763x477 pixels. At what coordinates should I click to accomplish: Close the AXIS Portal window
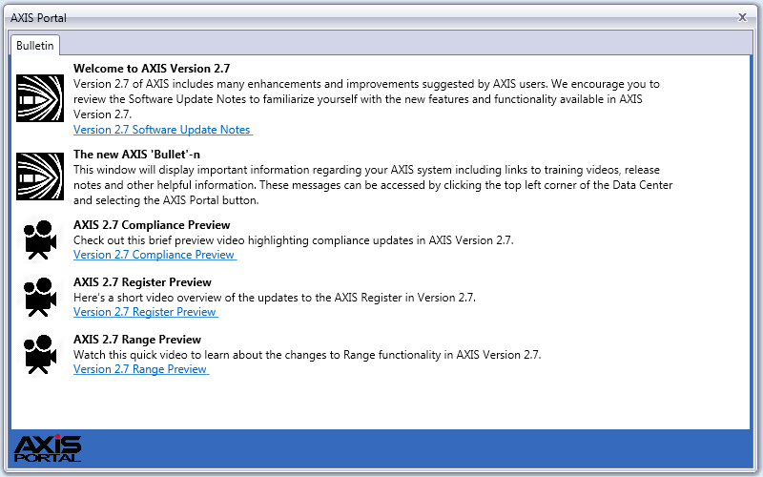pyautogui.click(x=742, y=17)
